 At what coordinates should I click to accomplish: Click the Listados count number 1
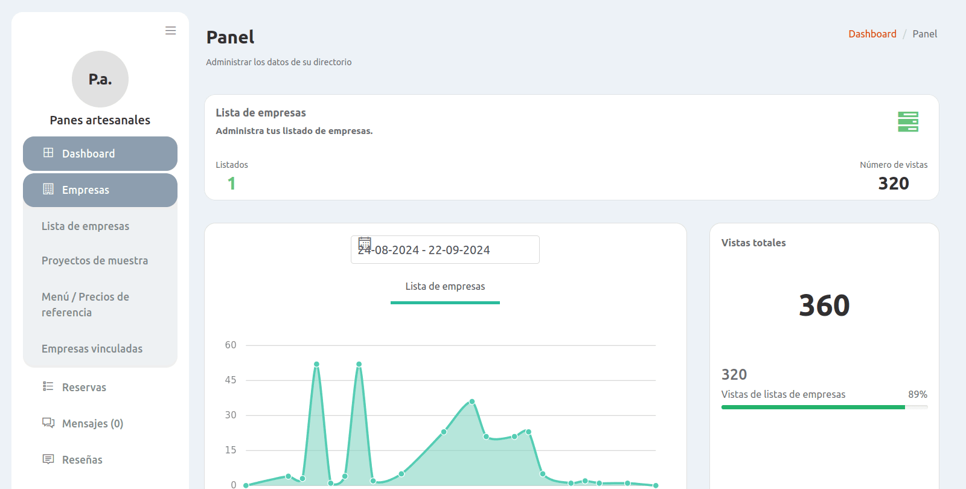pyautogui.click(x=231, y=184)
